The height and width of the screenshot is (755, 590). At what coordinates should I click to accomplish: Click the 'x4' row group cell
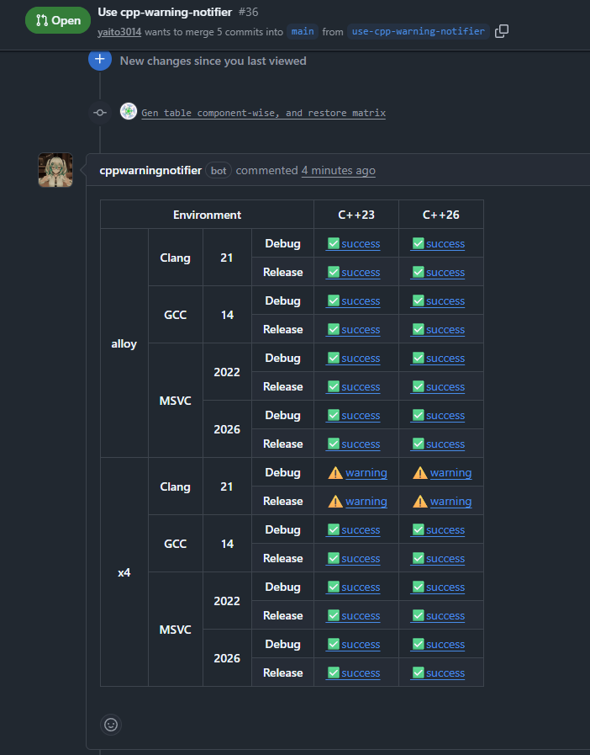click(124, 572)
